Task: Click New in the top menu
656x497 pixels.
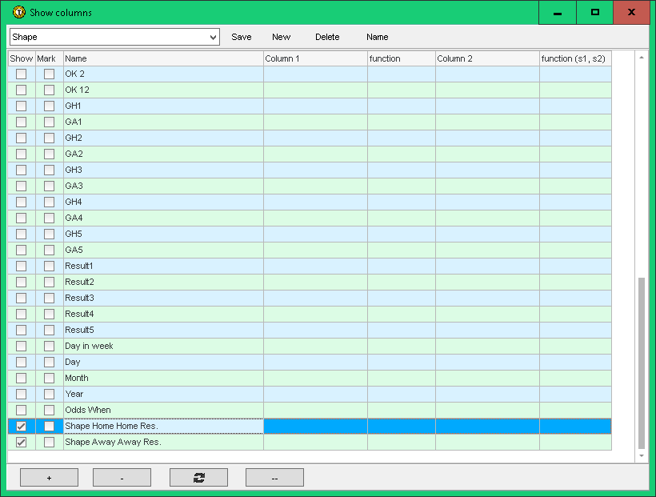Action: click(281, 38)
